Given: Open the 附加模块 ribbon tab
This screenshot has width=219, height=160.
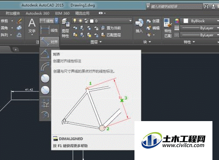Looking at the screenshot, I should click(13, 14).
